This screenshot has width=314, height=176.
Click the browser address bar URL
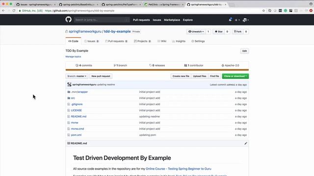pos(79,11)
